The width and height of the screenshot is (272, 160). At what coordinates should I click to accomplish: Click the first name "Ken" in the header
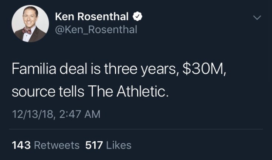(x=65, y=17)
